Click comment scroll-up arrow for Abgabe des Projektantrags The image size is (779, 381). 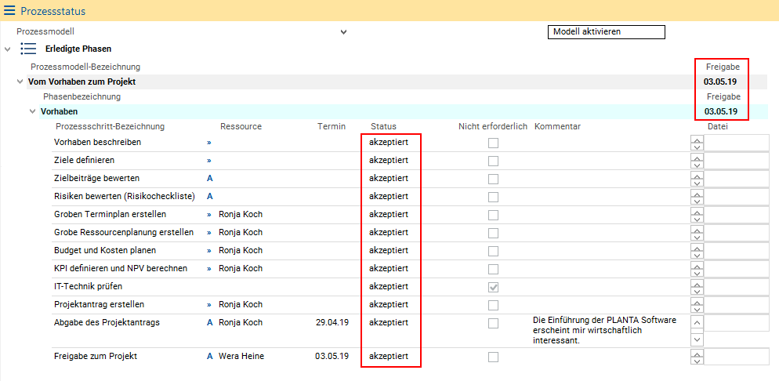point(697,321)
